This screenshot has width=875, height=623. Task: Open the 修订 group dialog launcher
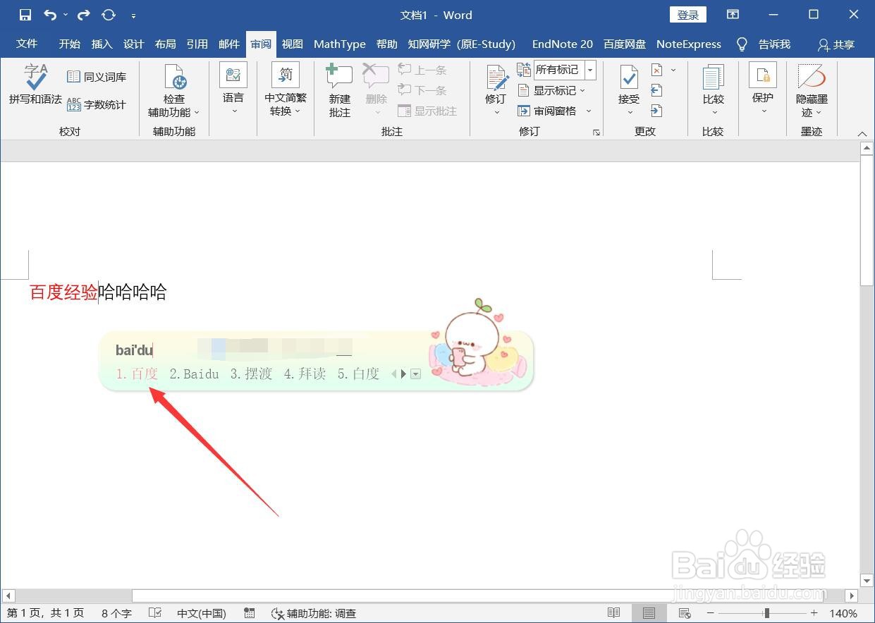(x=596, y=132)
